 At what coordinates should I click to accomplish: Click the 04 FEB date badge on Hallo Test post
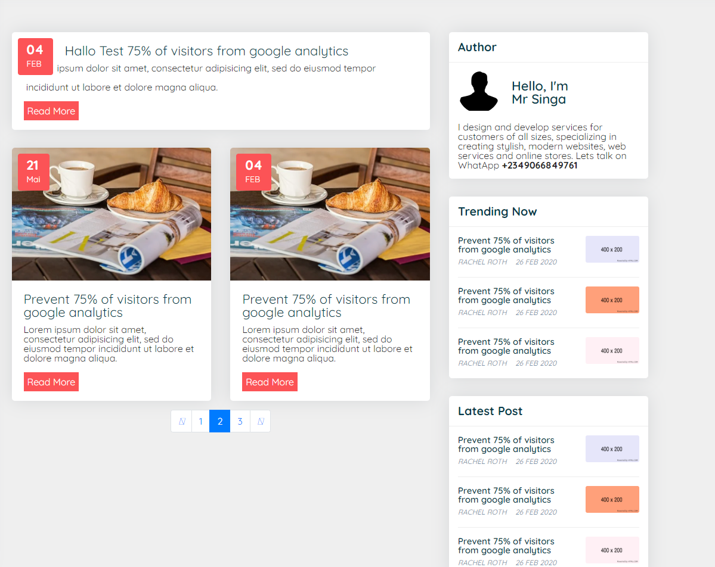click(35, 56)
